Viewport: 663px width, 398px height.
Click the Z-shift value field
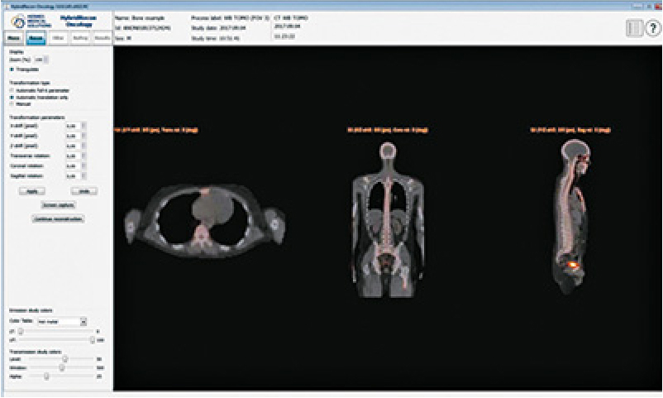click(x=73, y=146)
